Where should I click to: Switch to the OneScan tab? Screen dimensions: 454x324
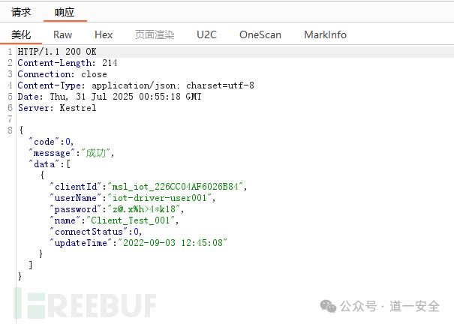(260, 34)
